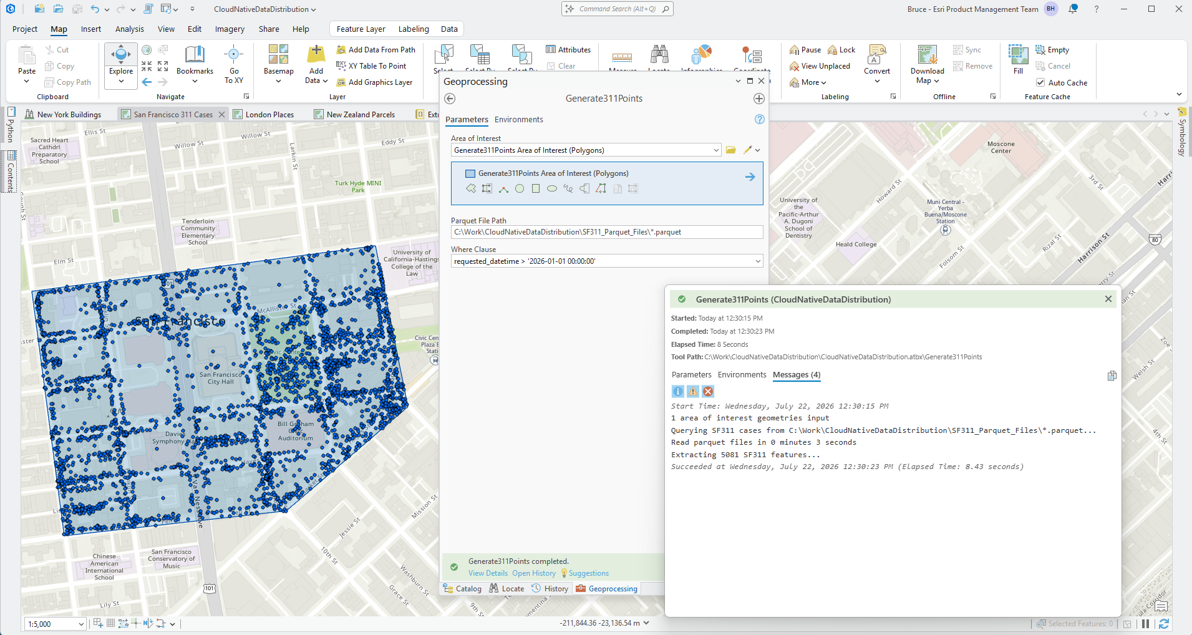Open the Area of Interest combo box
This screenshot has width=1192, height=635.
click(586, 150)
